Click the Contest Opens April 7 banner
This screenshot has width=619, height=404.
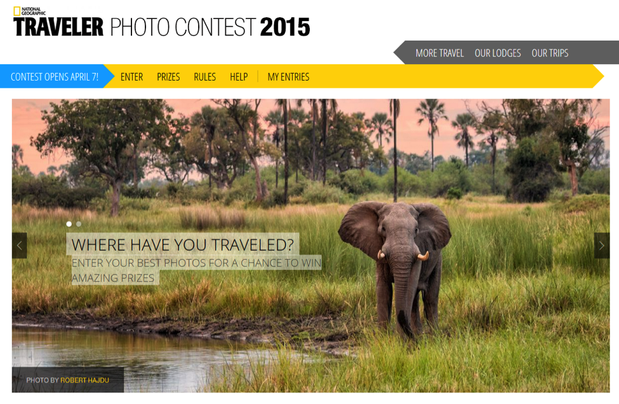pyautogui.click(x=55, y=77)
